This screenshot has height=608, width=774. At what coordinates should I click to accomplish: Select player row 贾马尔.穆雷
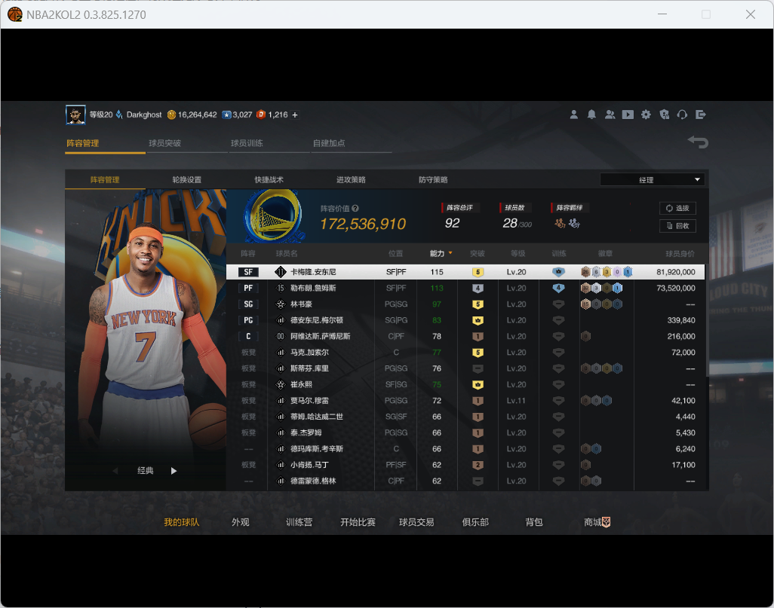[465, 401]
